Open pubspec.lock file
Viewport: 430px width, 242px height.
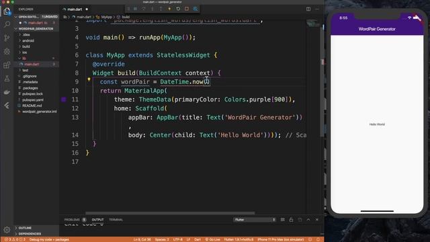(x=32, y=94)
